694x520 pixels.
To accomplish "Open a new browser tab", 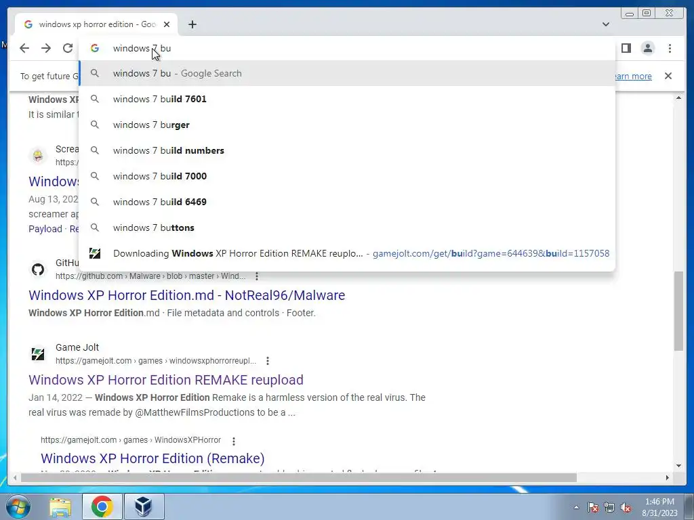I will click(192, 24).
